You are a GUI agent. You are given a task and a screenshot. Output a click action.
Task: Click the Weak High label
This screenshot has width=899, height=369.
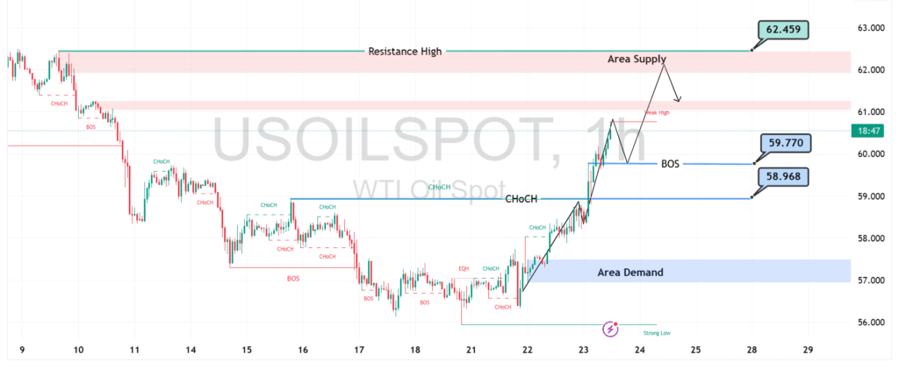pyautogui.click(x=657, y=113)
